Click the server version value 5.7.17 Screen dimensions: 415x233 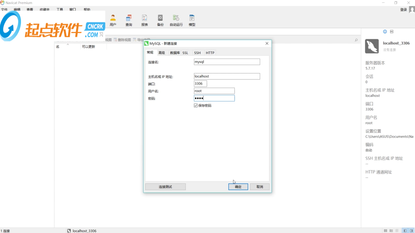pos(370,68)
